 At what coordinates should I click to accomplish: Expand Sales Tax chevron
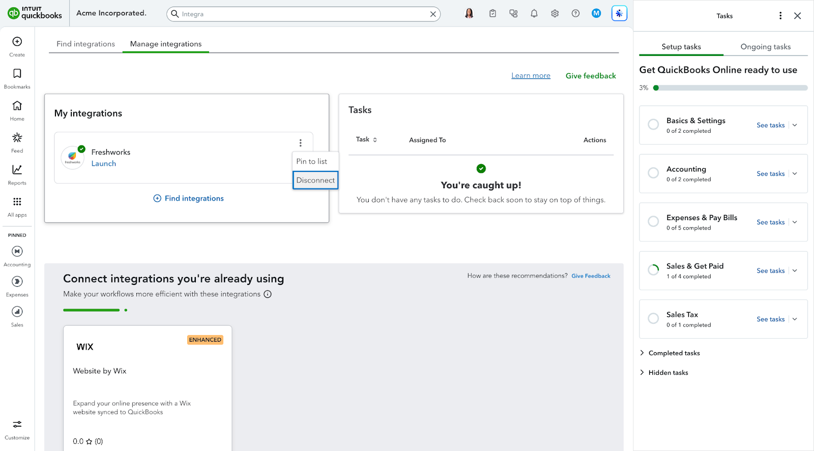pyautogui.click(x=795, y=319)
